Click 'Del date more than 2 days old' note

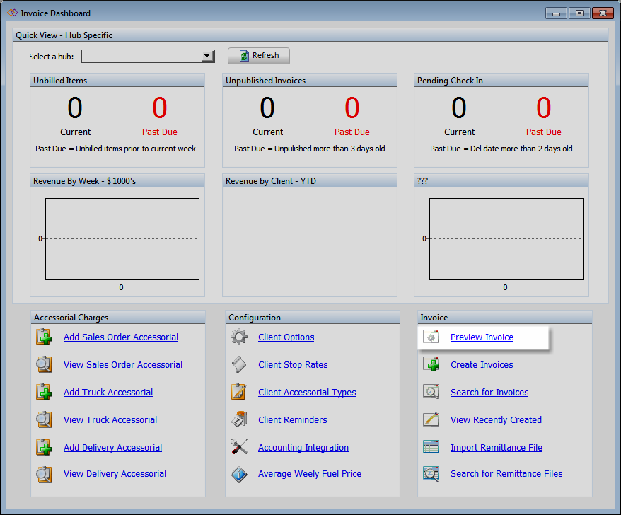coord(521,149)
